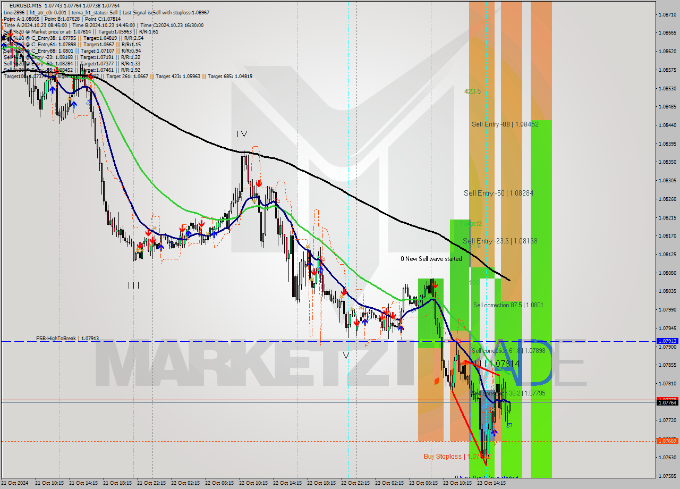Click the green 'Target2' label

tap(471, 224)
